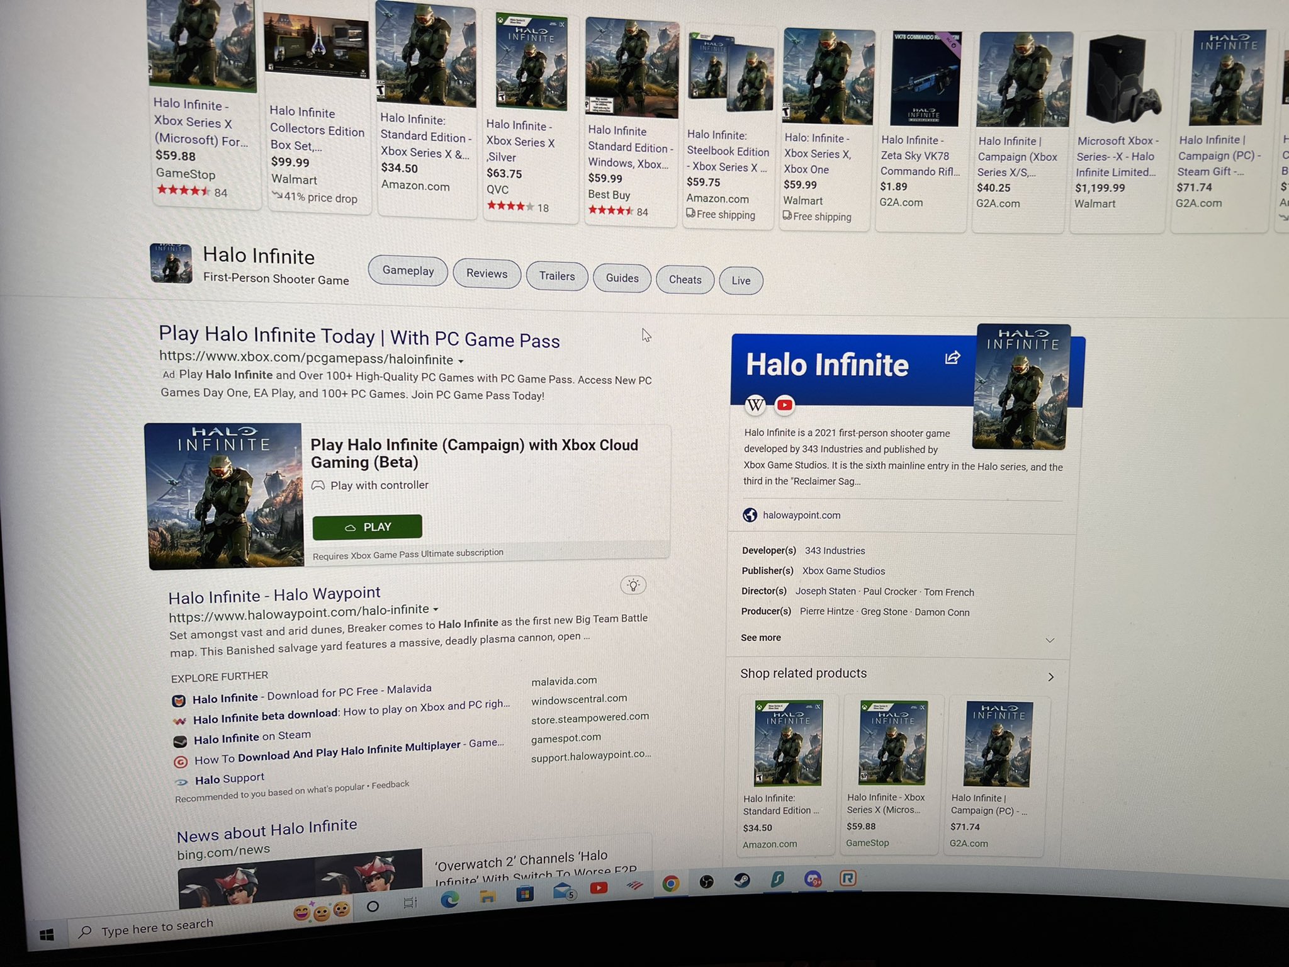Screen dimensions: 1289x967
Task: Select the Live tab pill
Action: pyautogui.click(x=741, y=281)
